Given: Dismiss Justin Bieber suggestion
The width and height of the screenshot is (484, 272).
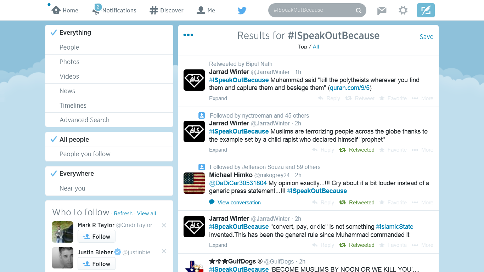Looking at the screenshot, I should click(x=164, y=251).
